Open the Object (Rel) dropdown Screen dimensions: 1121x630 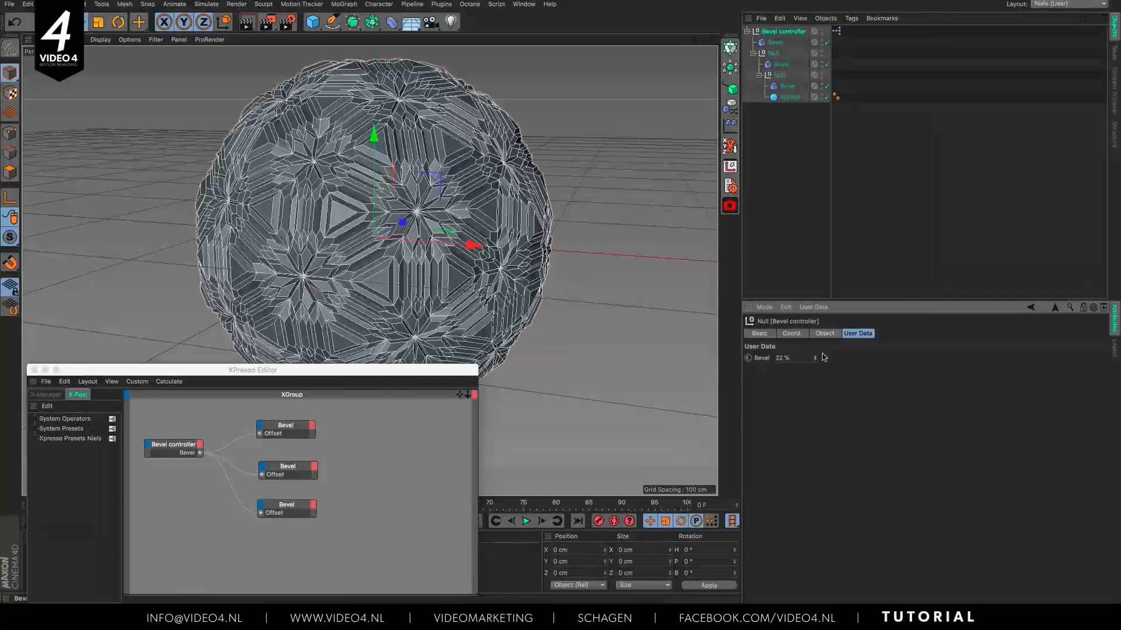coord(578,585)
